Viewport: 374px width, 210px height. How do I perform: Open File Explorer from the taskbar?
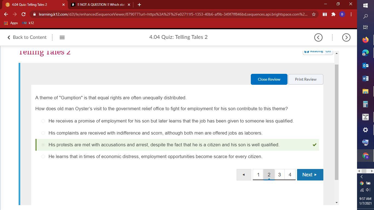point(366,91)
